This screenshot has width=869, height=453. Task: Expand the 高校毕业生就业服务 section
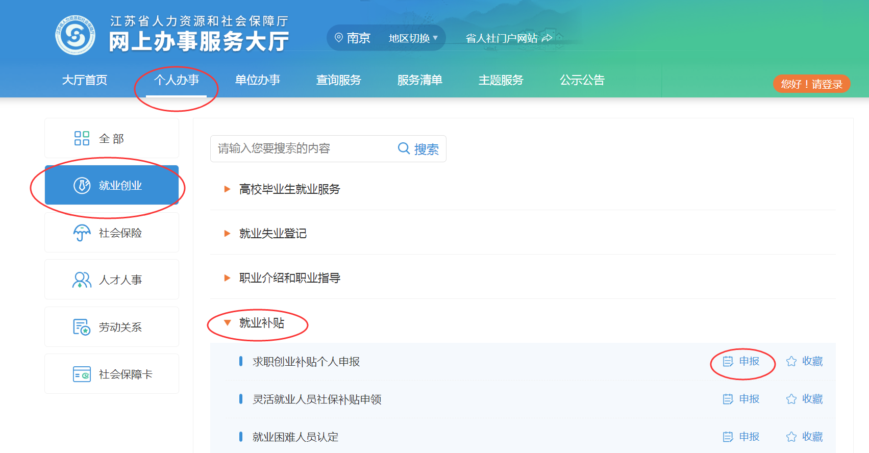228,189
